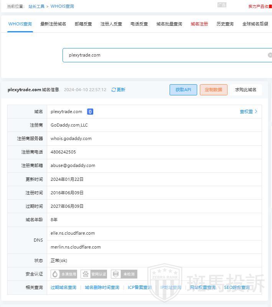Go to the 注册人反查 tab
This screenshot has height=307, width=272.
pyautogui.click(x=111, y=24)
